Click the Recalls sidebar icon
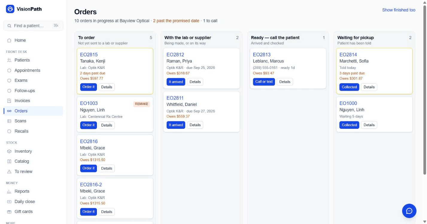427x224 pixels. tap(9, 131)
